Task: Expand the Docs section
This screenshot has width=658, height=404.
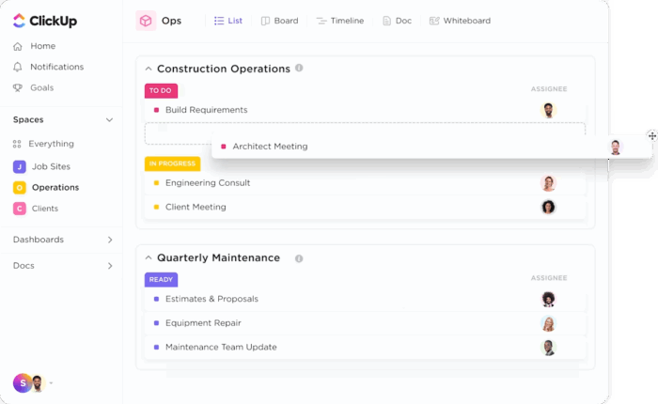Action: 110,266
